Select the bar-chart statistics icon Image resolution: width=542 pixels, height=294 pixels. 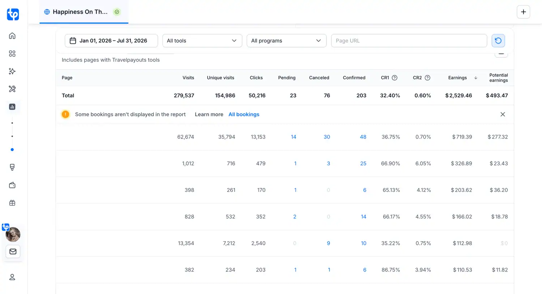[x=12, y=107]
